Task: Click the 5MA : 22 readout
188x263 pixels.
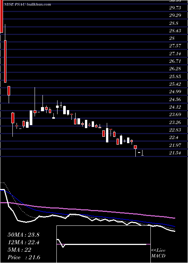Action: click(20, 250)
